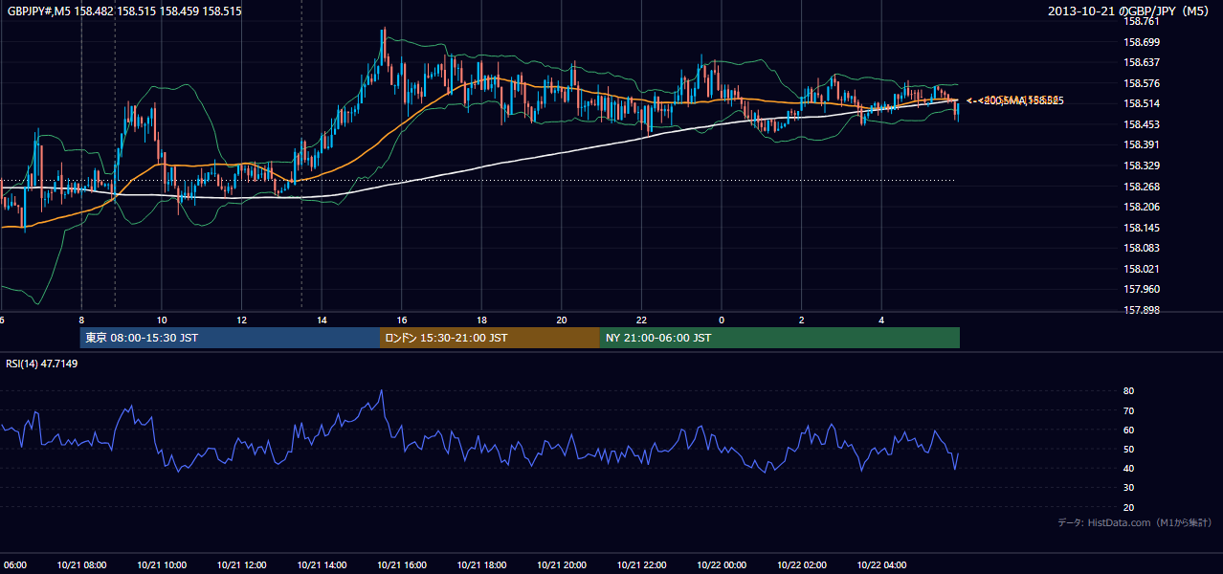Select the NY 21:00-06:00 JST session bar
The width and height of the screenshot is (1223, 574).
(780, 338)
